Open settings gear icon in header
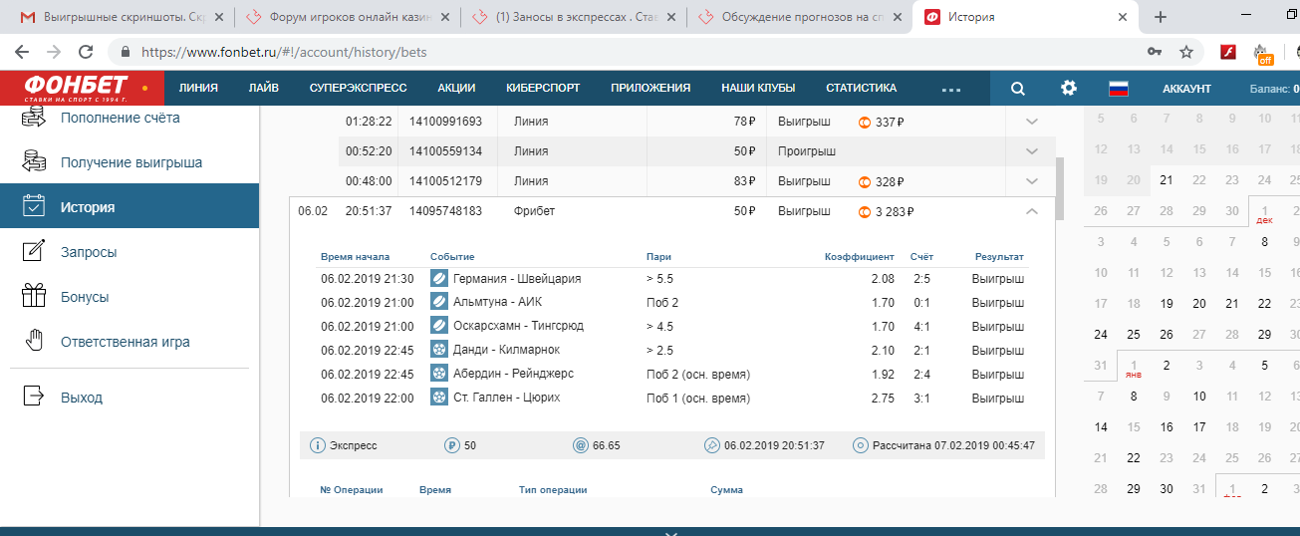Viewport: 1300px width, 536px height. pos(1069,88)
